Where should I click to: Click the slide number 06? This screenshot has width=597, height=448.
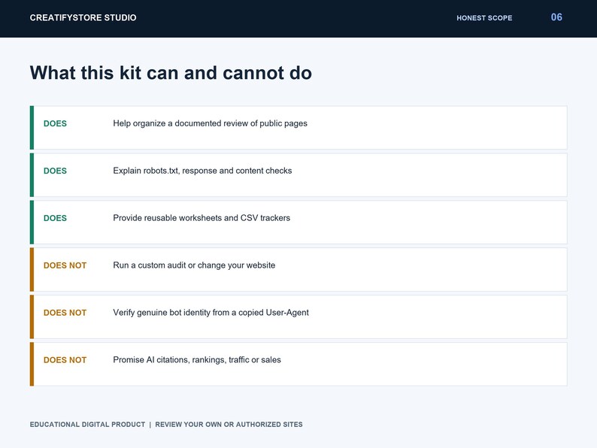tap(556, 17)
